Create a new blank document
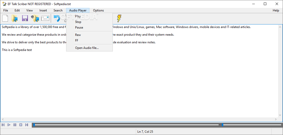Viewport: 283px width, 135px height. [x=5, y=18]
